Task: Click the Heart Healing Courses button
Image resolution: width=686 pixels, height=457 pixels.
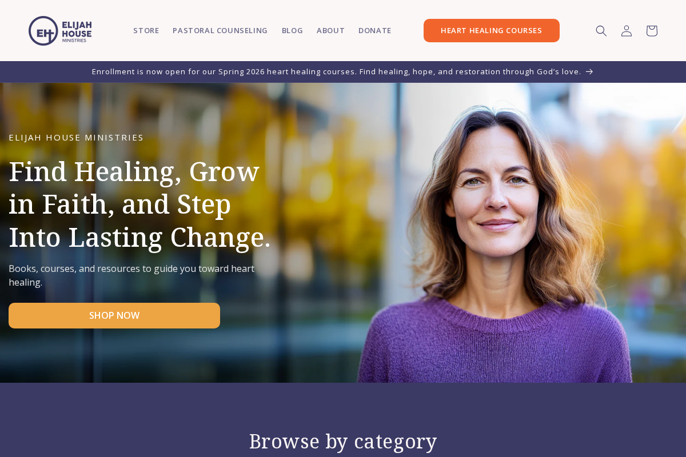Action: (492, 31)
